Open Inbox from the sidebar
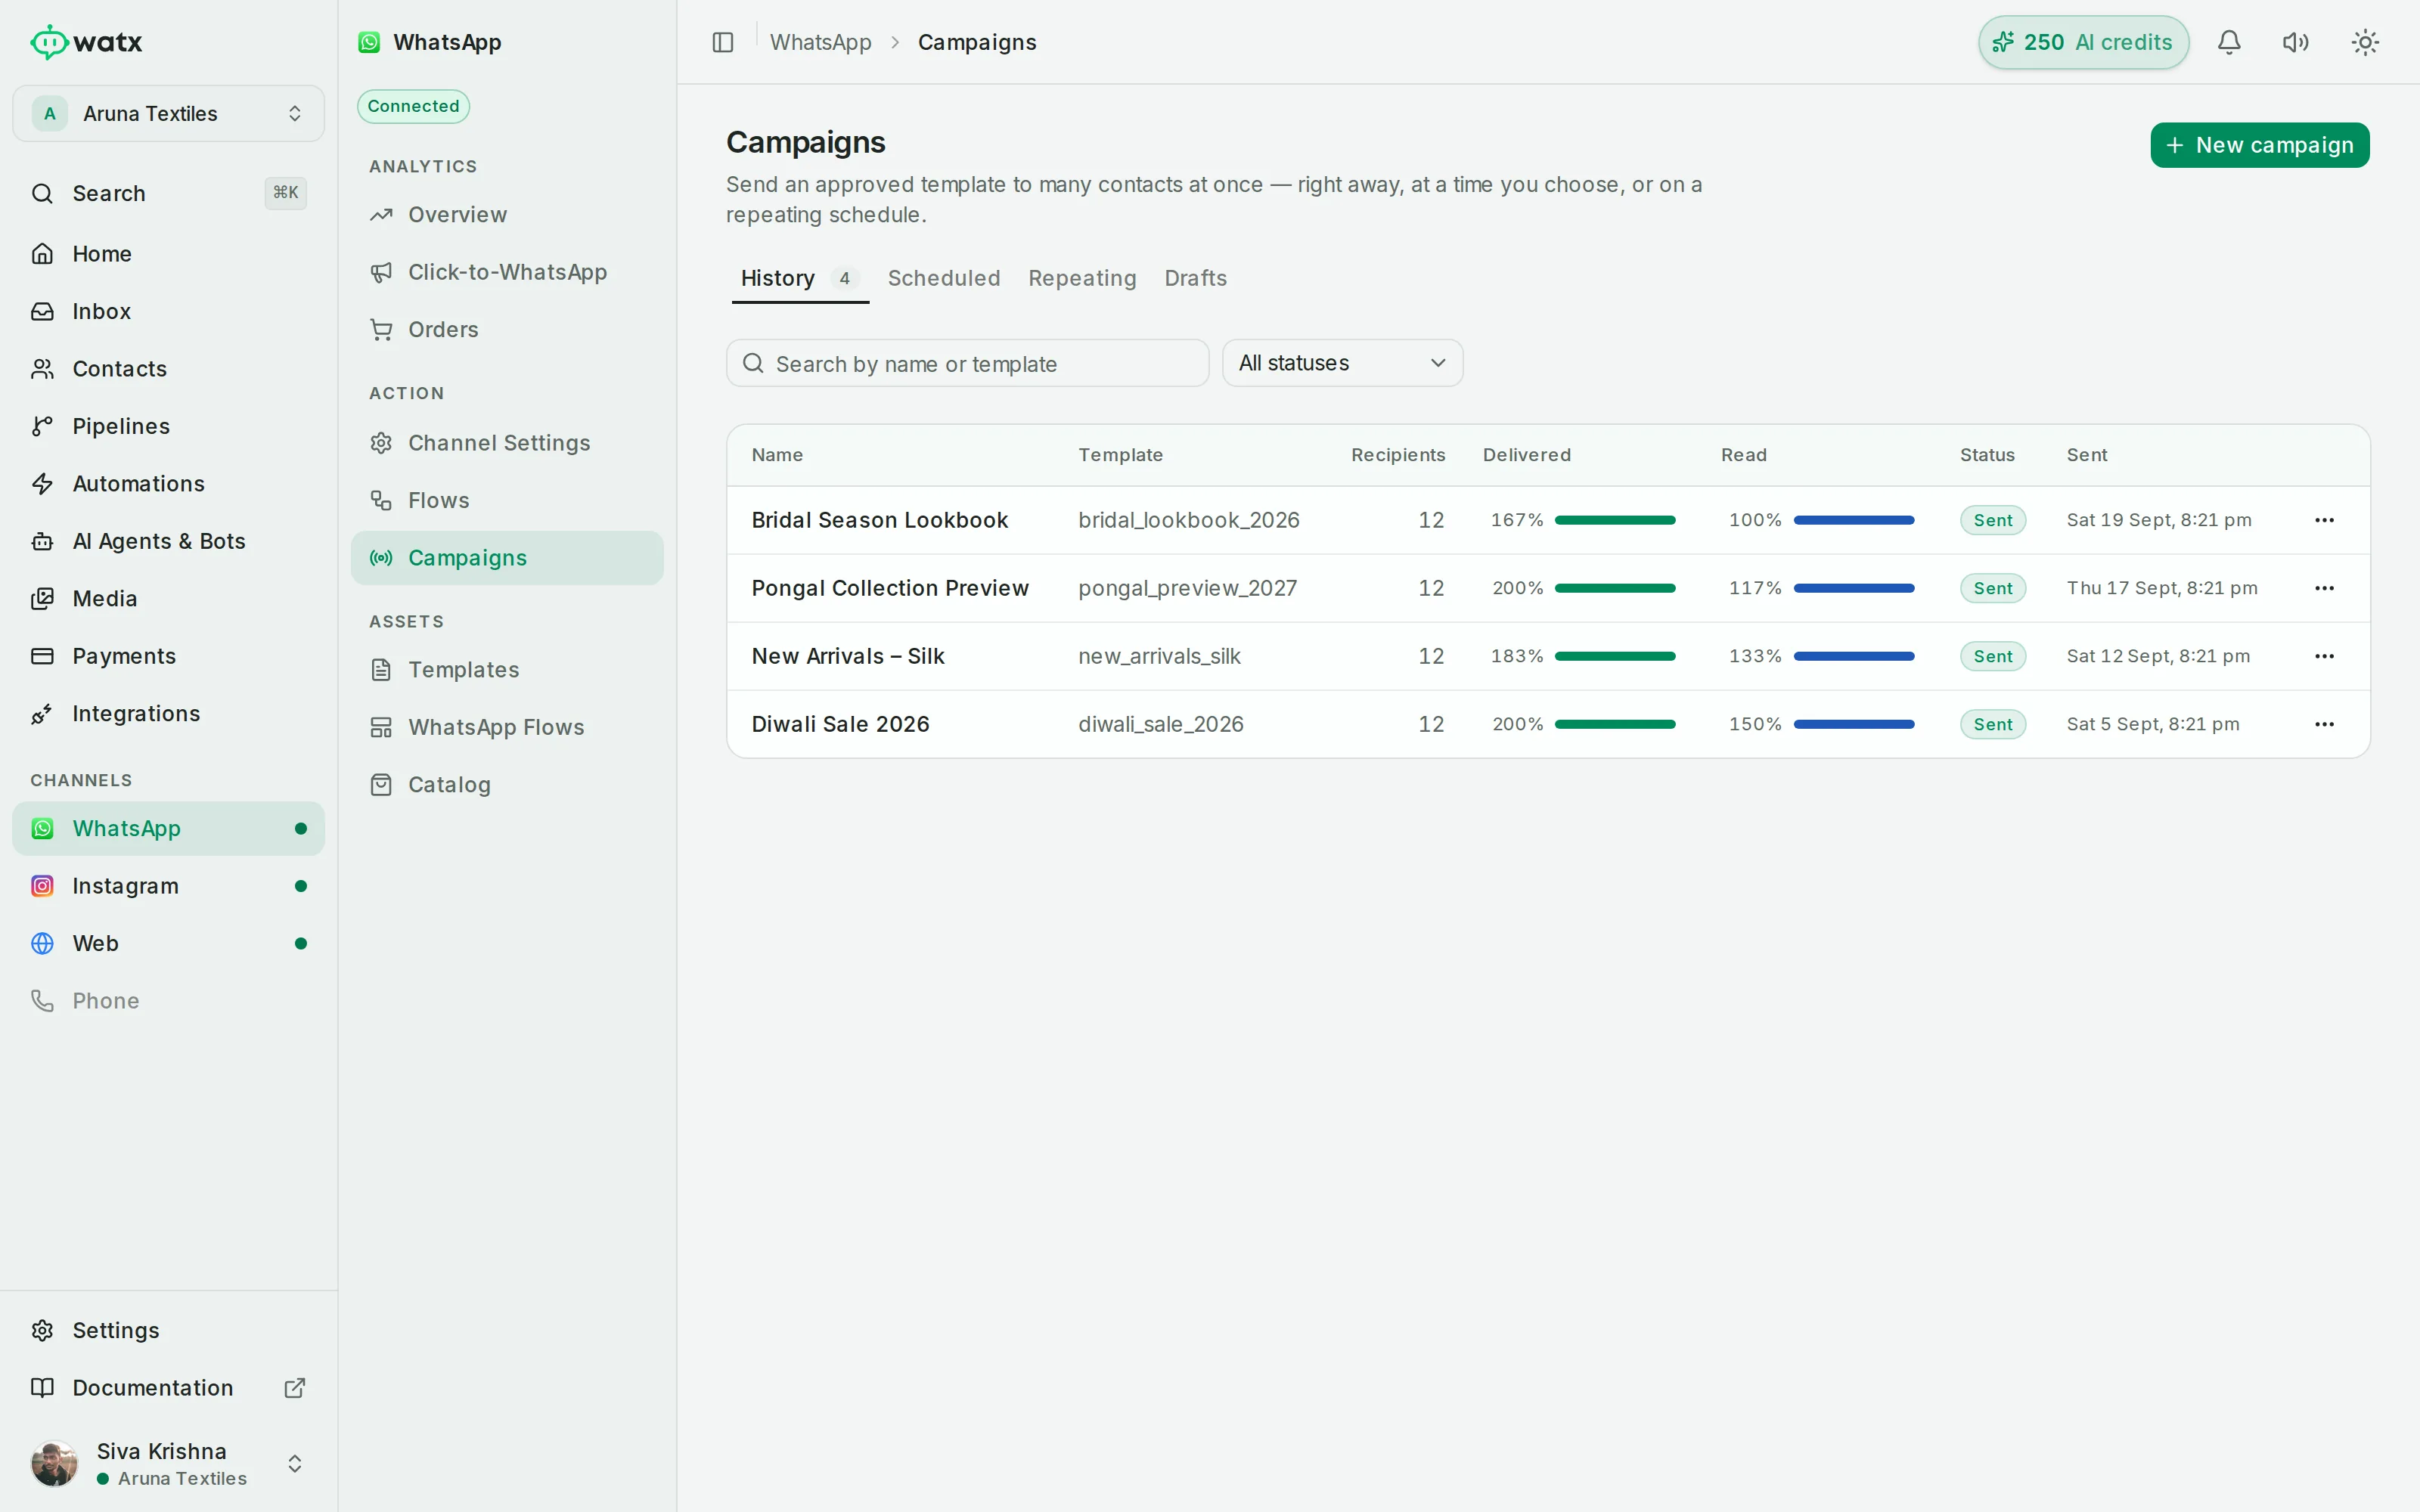 tap(168, 311)
